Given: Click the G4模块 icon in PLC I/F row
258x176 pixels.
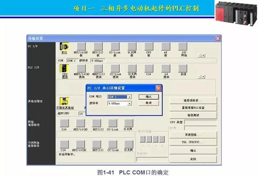Looking at the screenshot, I should point(166,69).
